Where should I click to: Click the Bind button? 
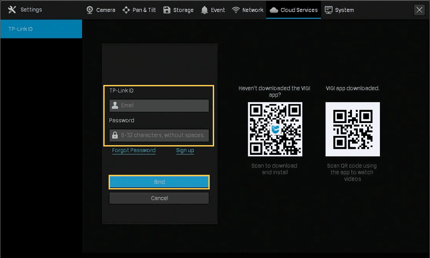click(159, 182)
